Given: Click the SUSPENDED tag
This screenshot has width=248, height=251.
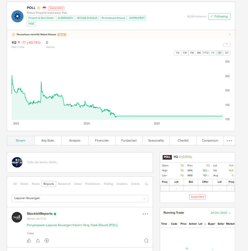Looking at the screenshot, I should 65,18.
